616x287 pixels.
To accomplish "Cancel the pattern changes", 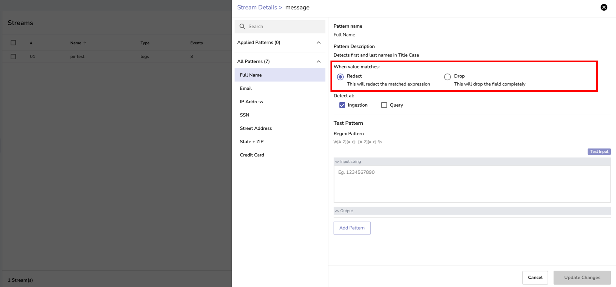I will (535, 277).
